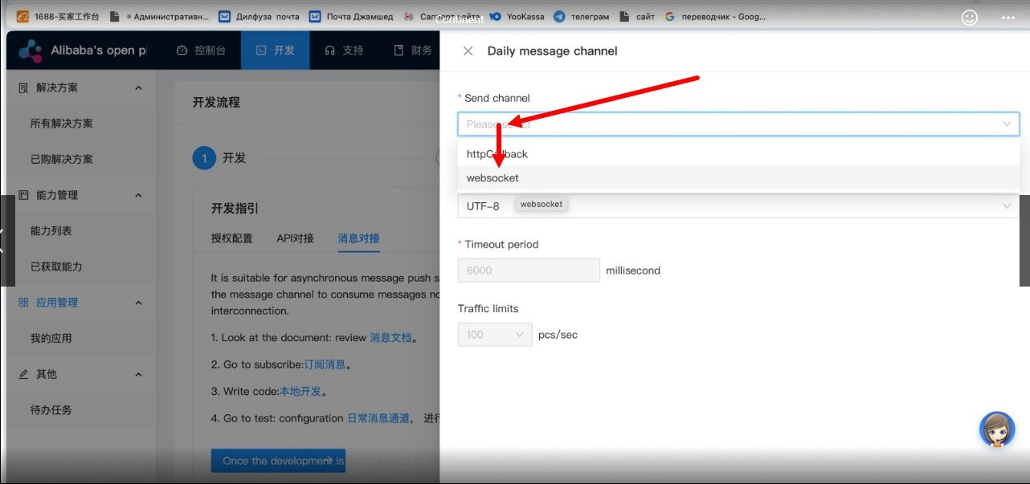Screen dimensions: 1030x484
Task: Click the Timeout period input field
Action: pyautogui.click(x=528, y=270)
